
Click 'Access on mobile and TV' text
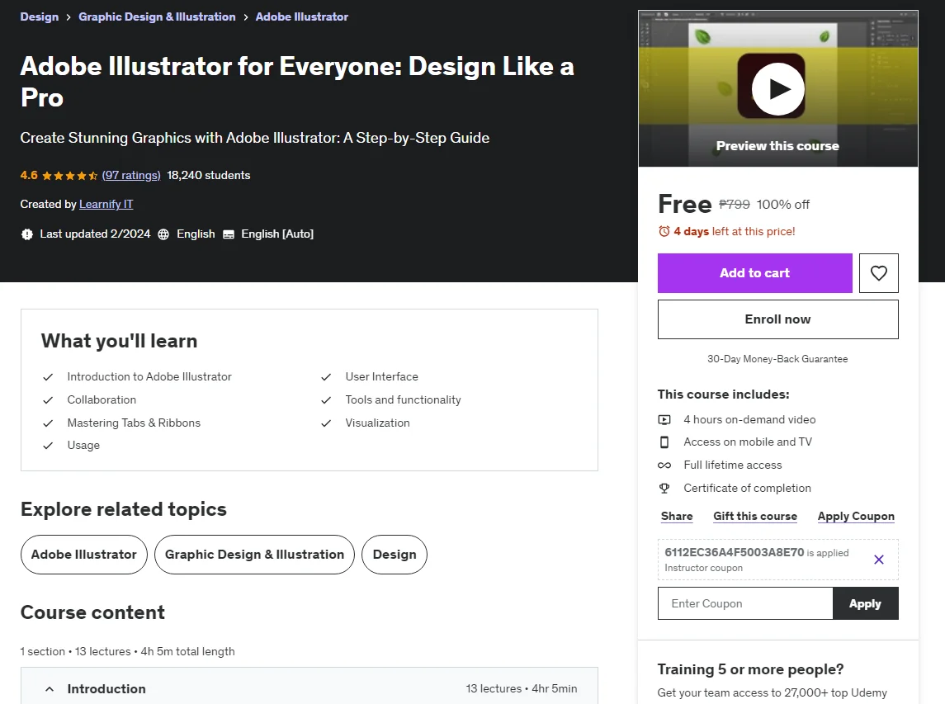coord(747,442)
